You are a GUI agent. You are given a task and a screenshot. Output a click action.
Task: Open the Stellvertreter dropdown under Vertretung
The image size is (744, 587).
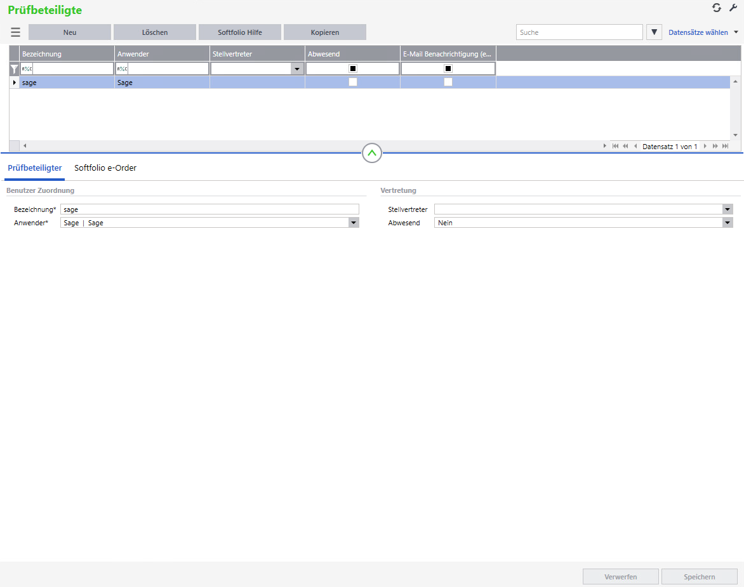click(727, 209)
